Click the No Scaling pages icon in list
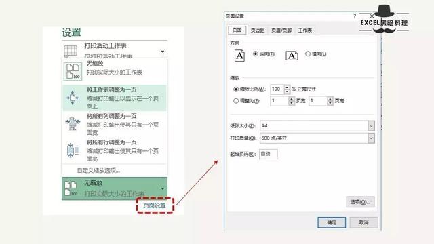The image size is (434, 244). coord(73,71)
